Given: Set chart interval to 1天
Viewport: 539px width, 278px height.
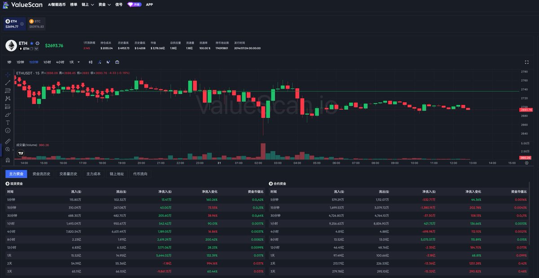Looking at the screenshot, I should [x=71, y=62].
